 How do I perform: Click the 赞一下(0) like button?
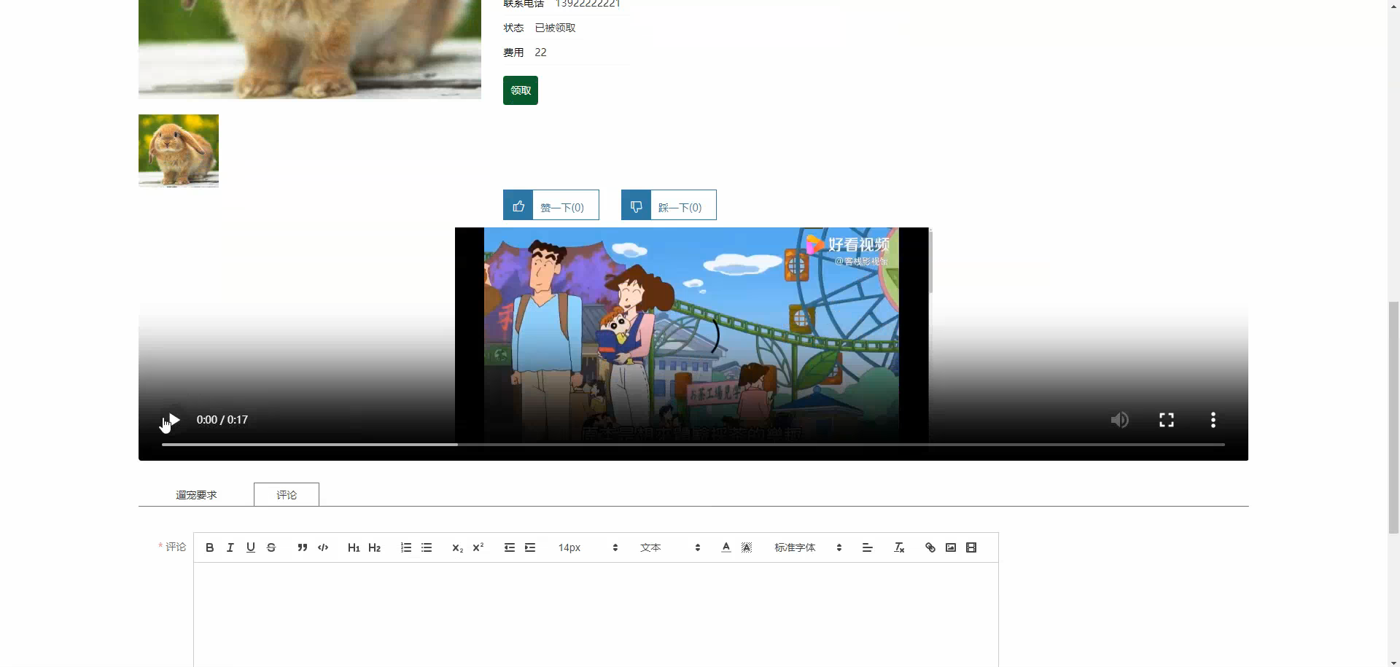click(551, 206)
